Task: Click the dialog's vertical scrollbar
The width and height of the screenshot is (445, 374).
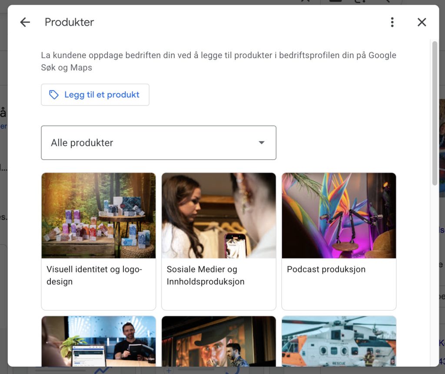Action: tap(435, 113)
